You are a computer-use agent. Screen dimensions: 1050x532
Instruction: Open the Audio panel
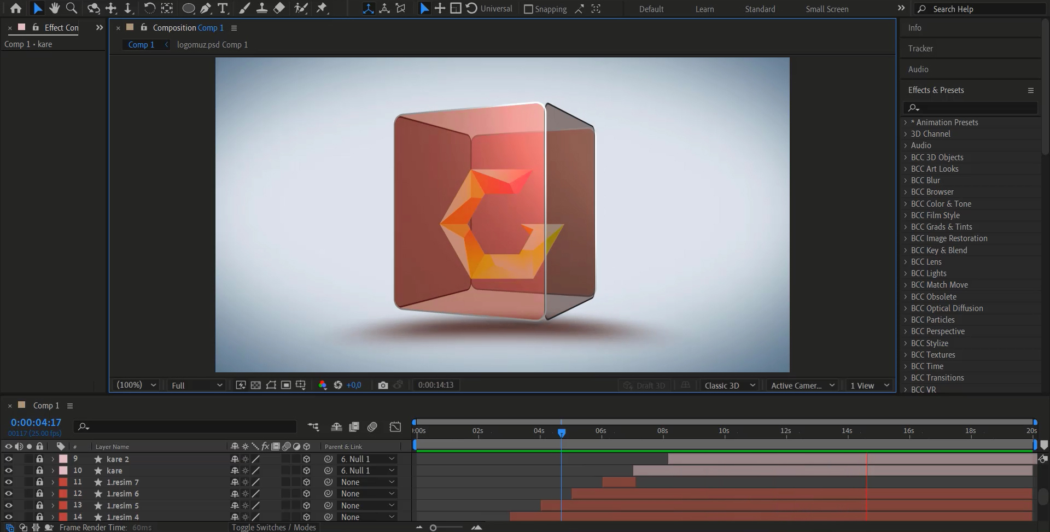coord(918,69)
